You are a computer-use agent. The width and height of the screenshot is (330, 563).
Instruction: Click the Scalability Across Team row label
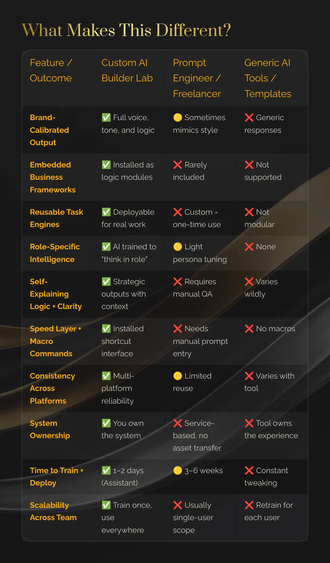point(53,511)
